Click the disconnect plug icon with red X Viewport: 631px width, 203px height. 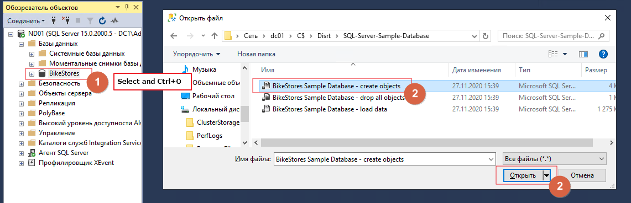(65, 20)
